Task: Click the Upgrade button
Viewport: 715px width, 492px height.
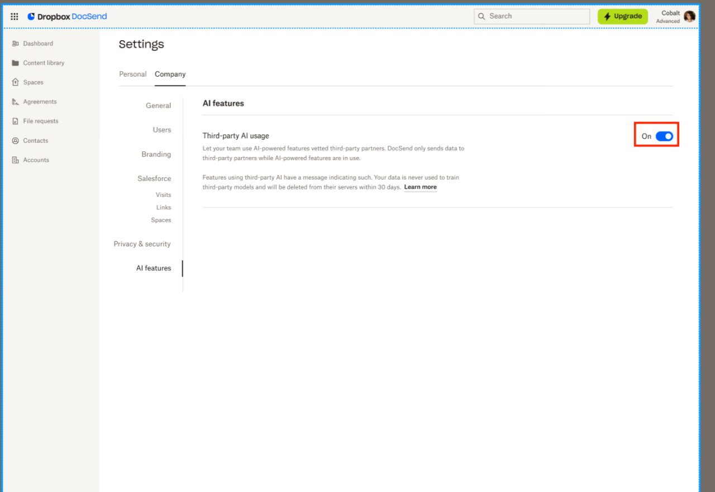Action: tap(622, 16)
